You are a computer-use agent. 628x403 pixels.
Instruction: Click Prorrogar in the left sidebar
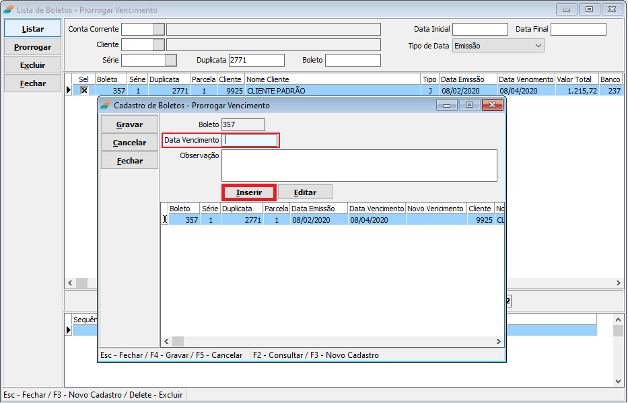click(32, 47)
